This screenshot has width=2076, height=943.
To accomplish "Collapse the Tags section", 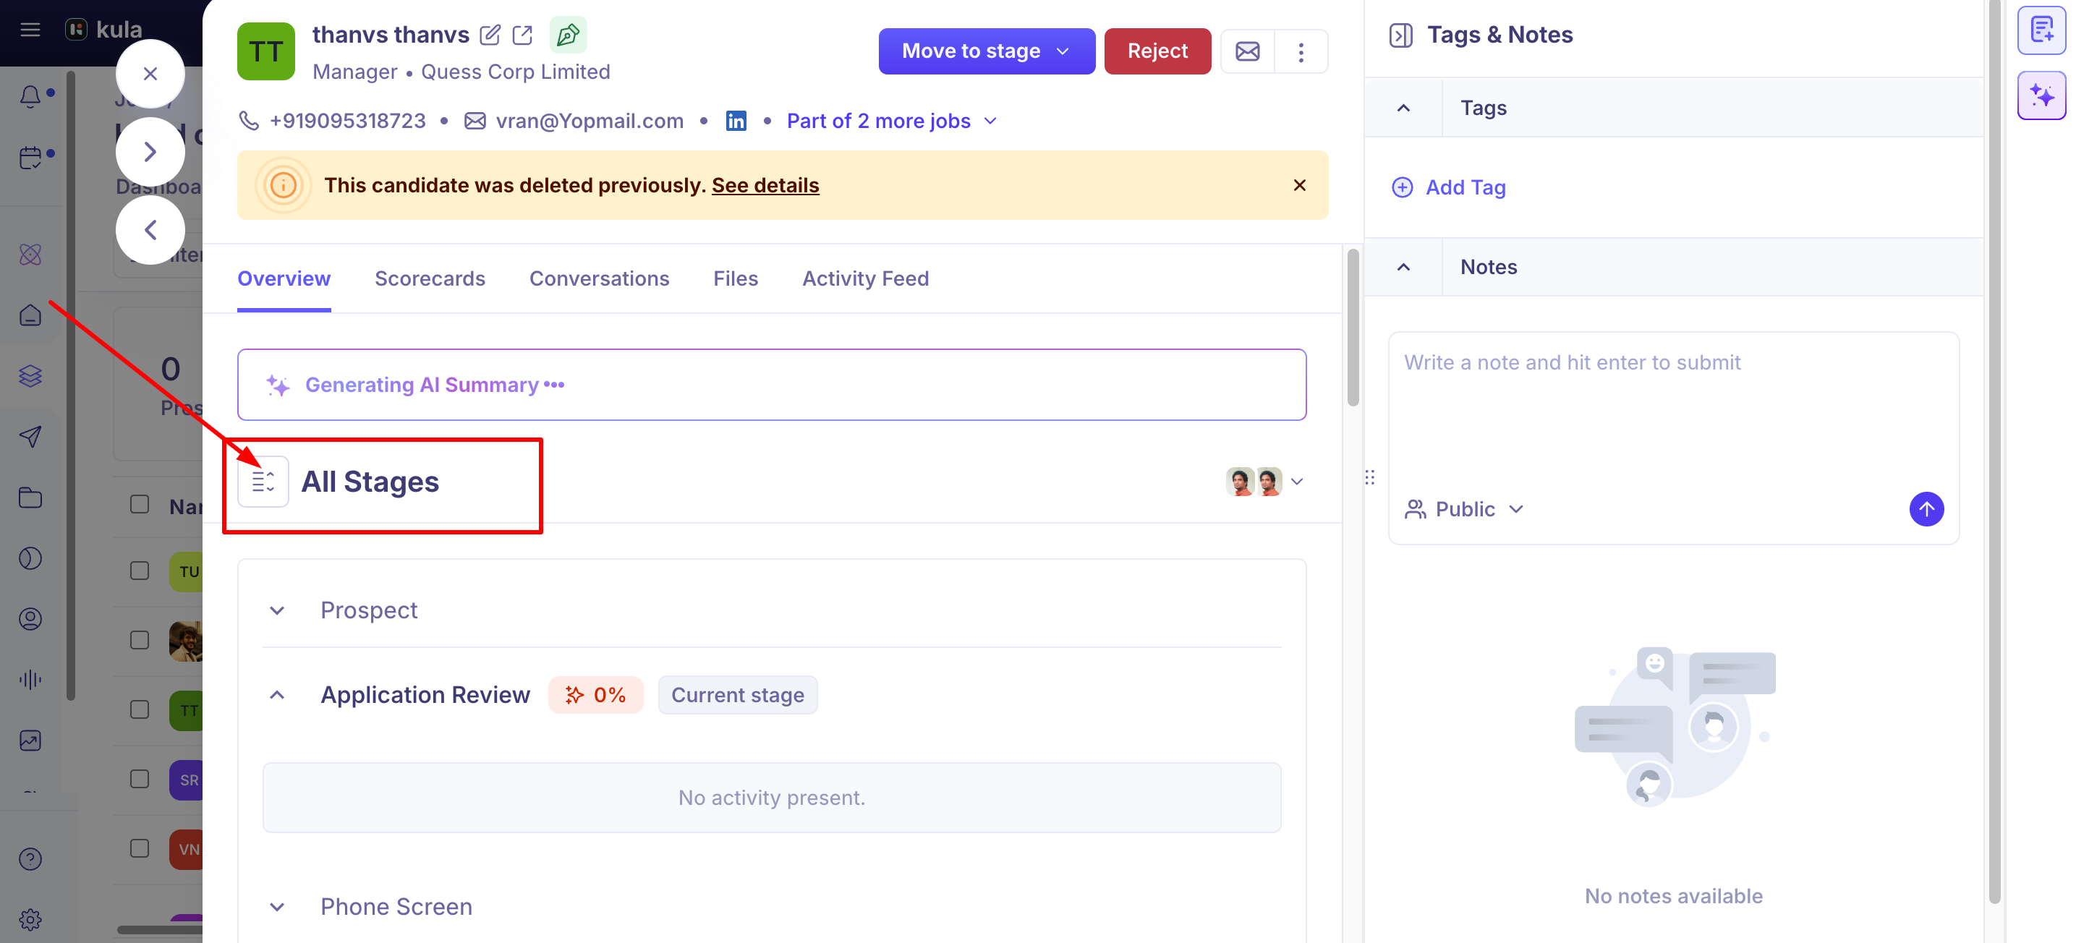I will (x=1403, y=108).
